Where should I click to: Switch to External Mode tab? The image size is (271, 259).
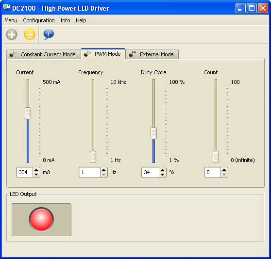152,54
